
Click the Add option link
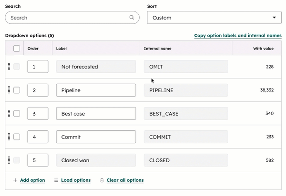(x=32, y=180)
